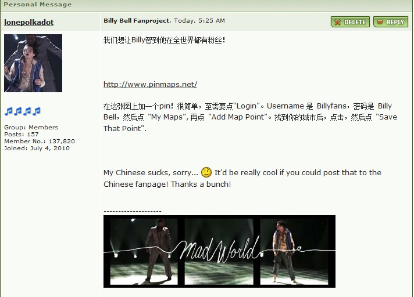Click the red X icon on Delete

click(x=337, y=22)
